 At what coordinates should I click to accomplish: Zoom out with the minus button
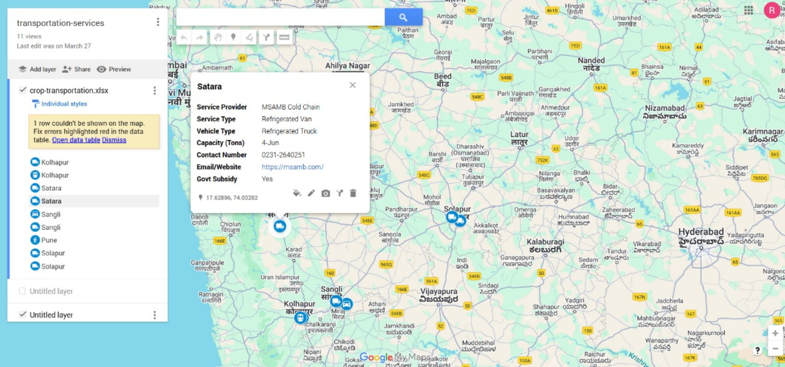[775, 348]
